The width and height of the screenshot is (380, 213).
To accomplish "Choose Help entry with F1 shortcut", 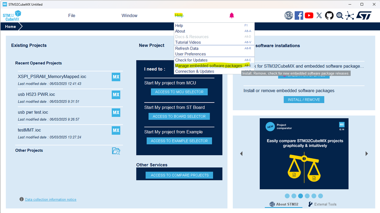I will 214,25.
